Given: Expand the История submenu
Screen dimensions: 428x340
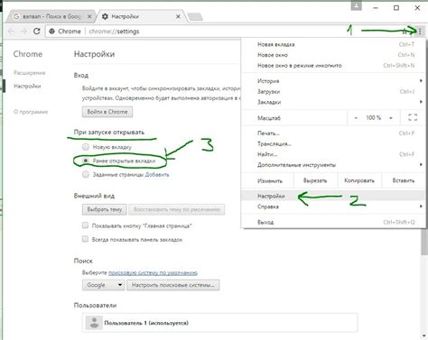Looking at the screenshot, I should (333, 81).
